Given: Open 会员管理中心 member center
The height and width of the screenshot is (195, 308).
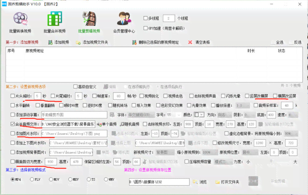Looking at the screenshot, I should pos(124,22).
